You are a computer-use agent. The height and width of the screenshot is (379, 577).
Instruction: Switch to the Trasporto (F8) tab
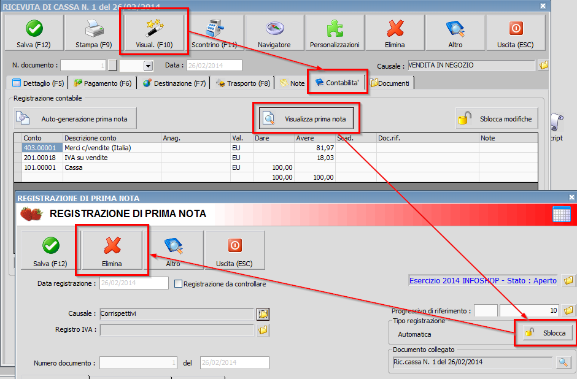(x=243, y=83)
